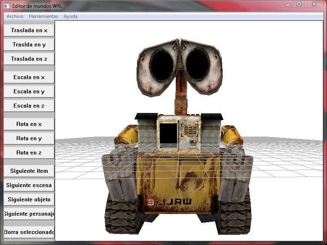Select the Traslda en y button

[x=29, y=44]
